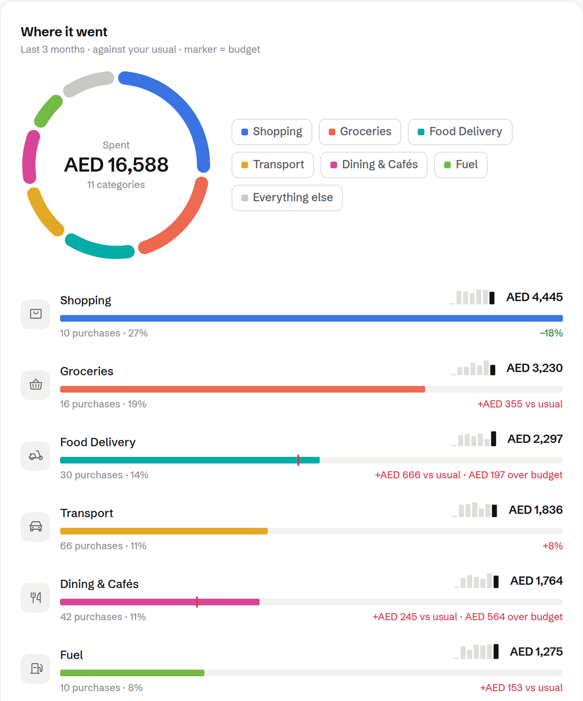
Task: Toggle the Dining & Cafés legend chip
Action: pyautogui.click(x=374, y=164)
